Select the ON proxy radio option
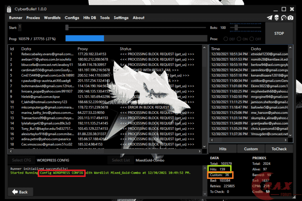Image resolution: width=302 pixels, height=201 pixels. tap(239, 39)
